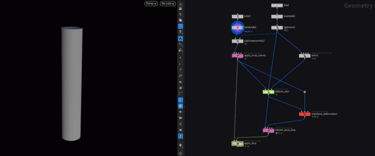Screen dimensions: 375x156
Task: Click the anim1 rig wrangle node
Action: [304, 56]
